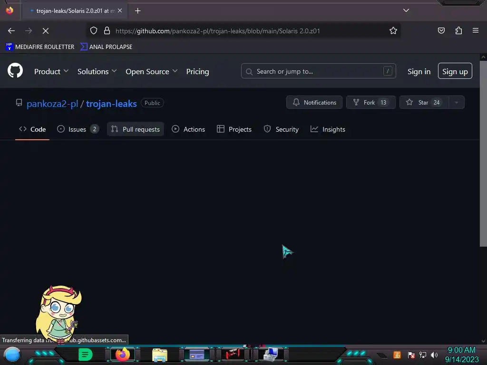The width and height of the screenshot is (487, 365).
Task: Expand the Star lists dropdown arrow
Action: pyautogui.click(x=457, y=103)
